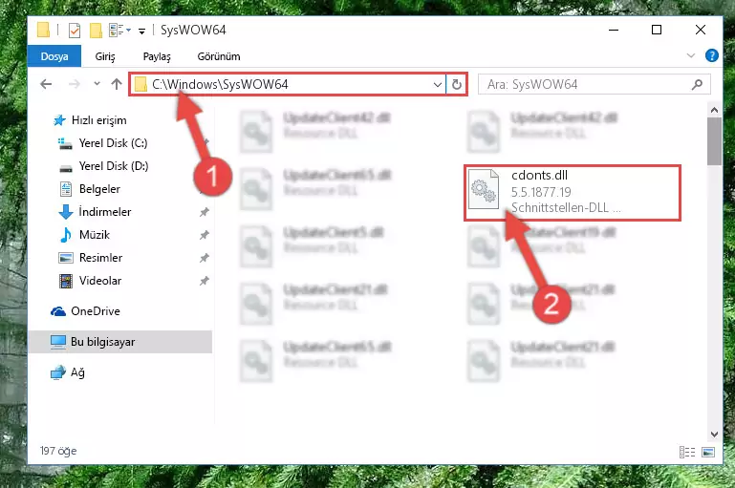
Task: Click the version text 5.5.1877.19
Action: click(x=541, y=192)
